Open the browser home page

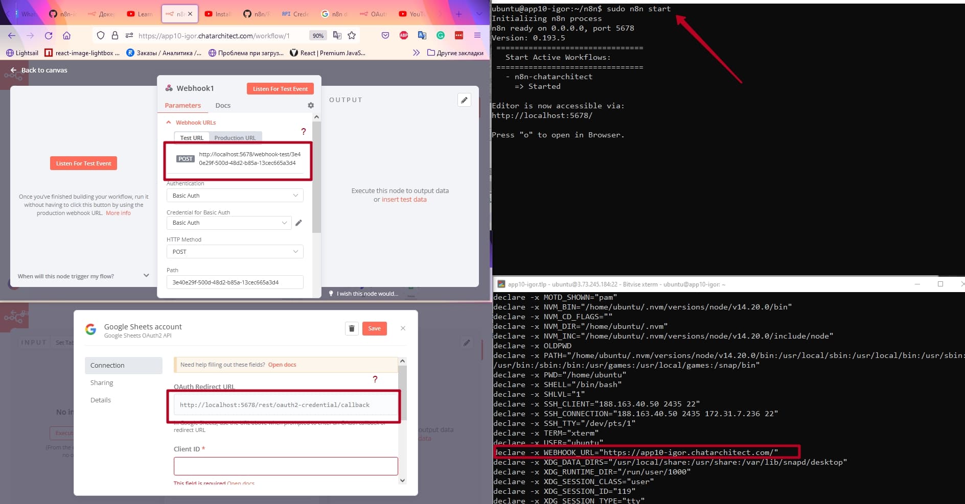(66, 35)
